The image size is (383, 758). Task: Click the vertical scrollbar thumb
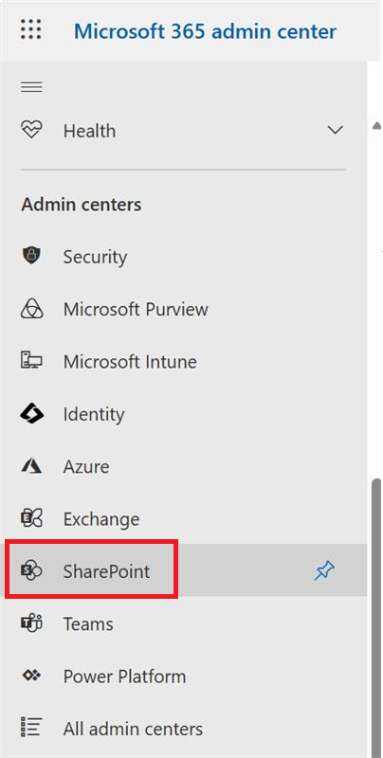[x=376, y=614]
